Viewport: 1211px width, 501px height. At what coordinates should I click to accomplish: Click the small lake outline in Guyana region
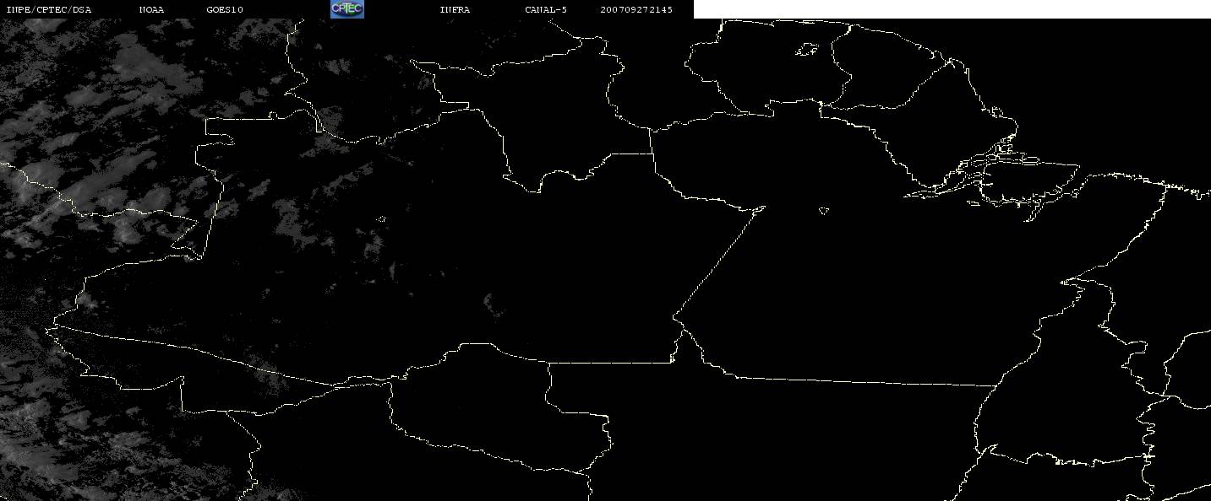807,50
